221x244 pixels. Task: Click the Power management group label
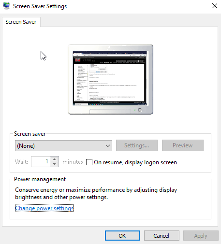pos(40,179)
